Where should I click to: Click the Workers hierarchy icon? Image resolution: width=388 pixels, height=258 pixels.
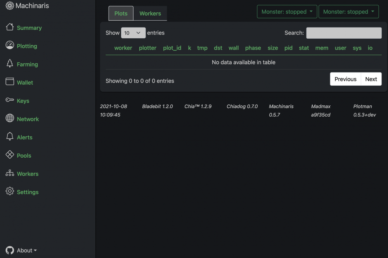[10, 173]
